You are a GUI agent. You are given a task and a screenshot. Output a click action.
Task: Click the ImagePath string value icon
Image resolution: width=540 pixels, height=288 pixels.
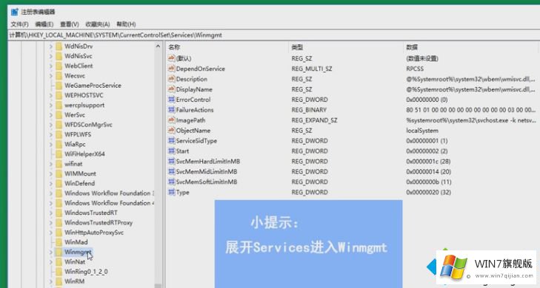pyautogui.click(x=171, y=120)
